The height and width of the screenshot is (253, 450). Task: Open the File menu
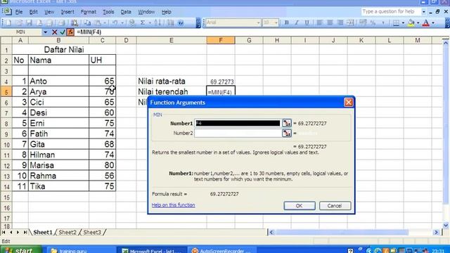coord(19,12)
